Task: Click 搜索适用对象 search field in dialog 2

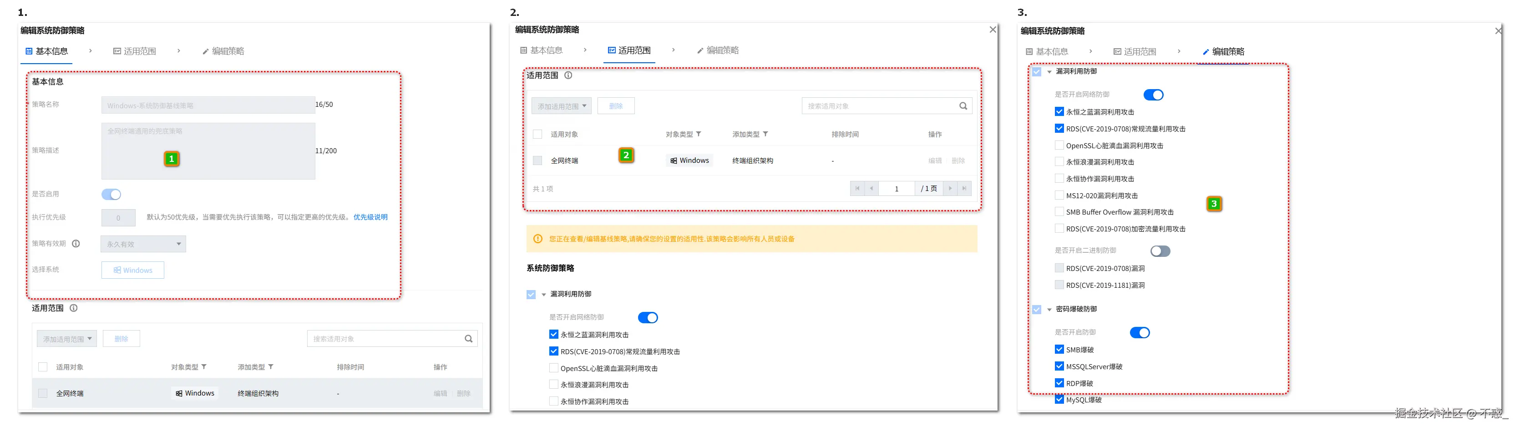Action: (x=887, y=106)
